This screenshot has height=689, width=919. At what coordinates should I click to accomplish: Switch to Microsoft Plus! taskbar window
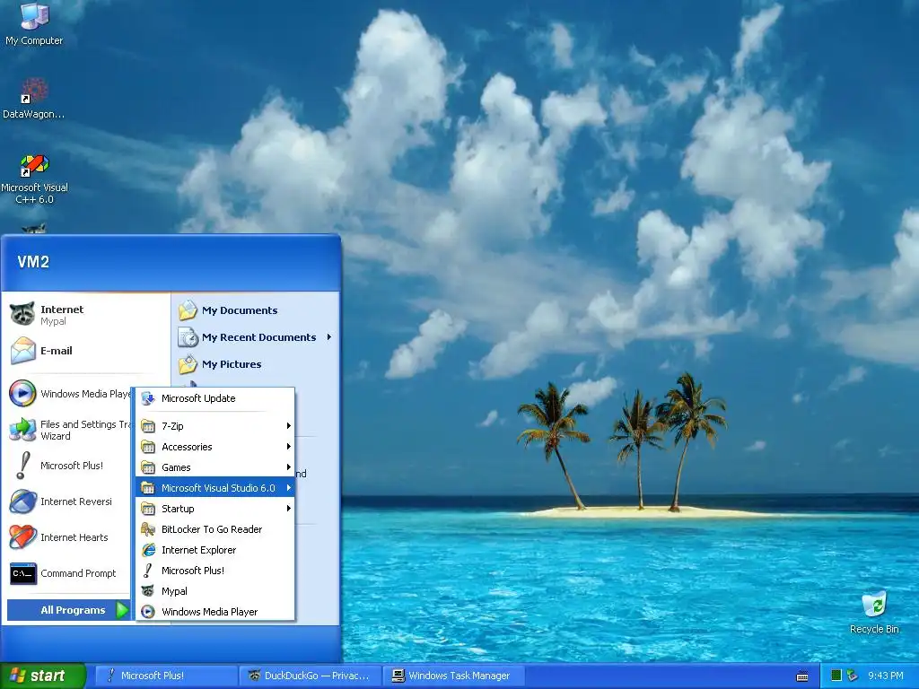click(166, 676)
